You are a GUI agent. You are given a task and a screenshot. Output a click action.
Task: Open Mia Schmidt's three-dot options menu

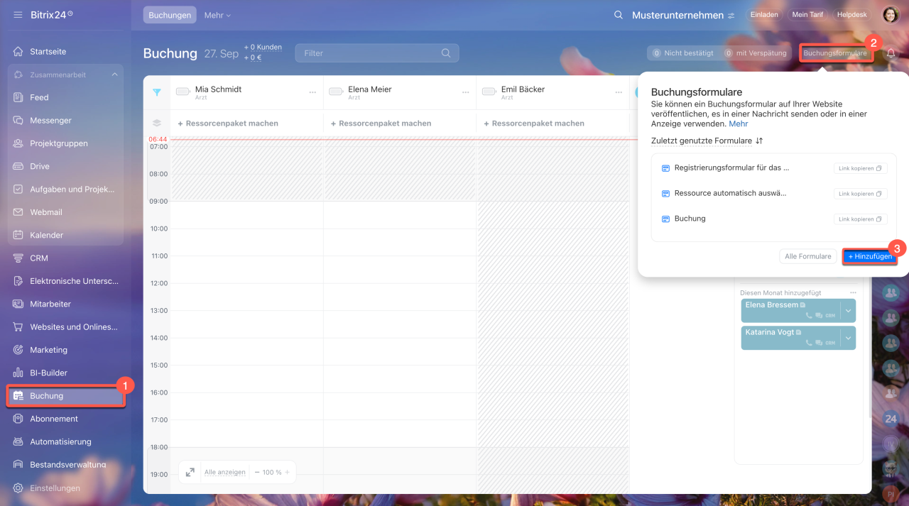pos(312,92)
